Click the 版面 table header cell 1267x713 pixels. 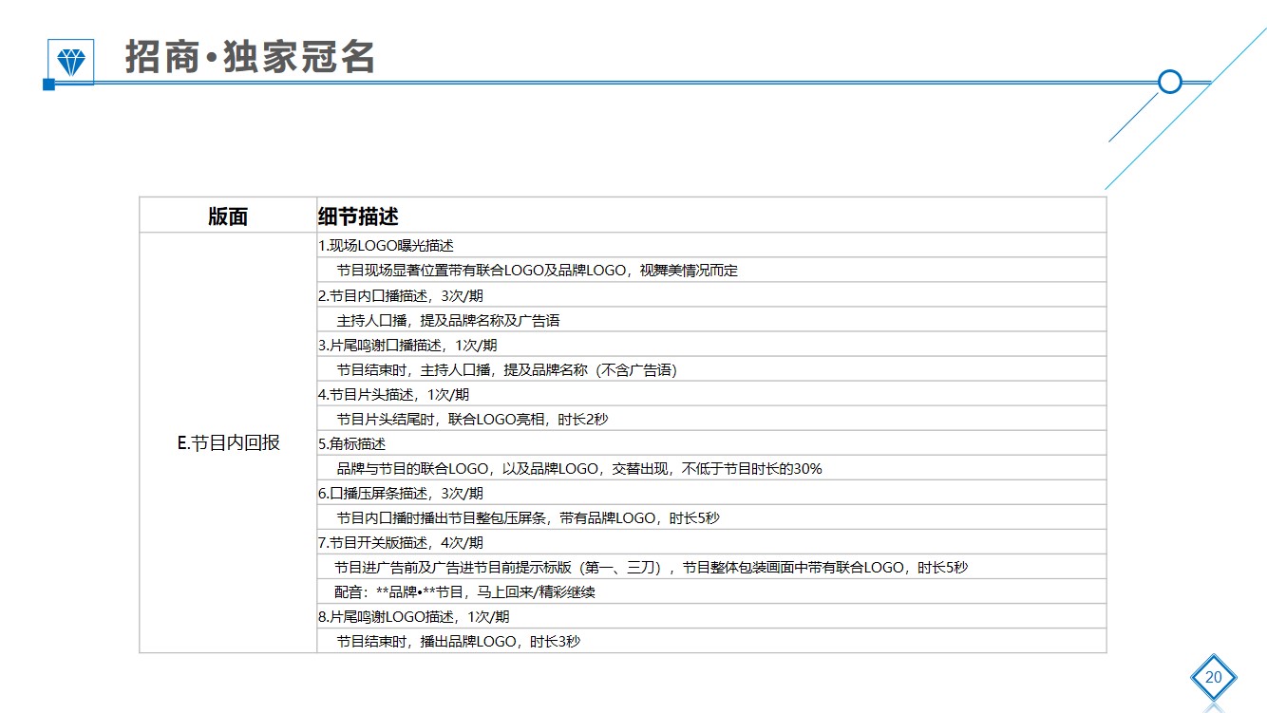228,216
